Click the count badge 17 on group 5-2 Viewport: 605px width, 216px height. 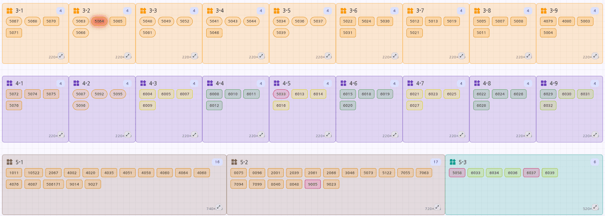point(435,162)
